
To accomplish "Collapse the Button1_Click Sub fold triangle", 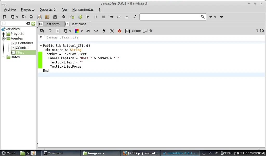I will pos(41,46).
